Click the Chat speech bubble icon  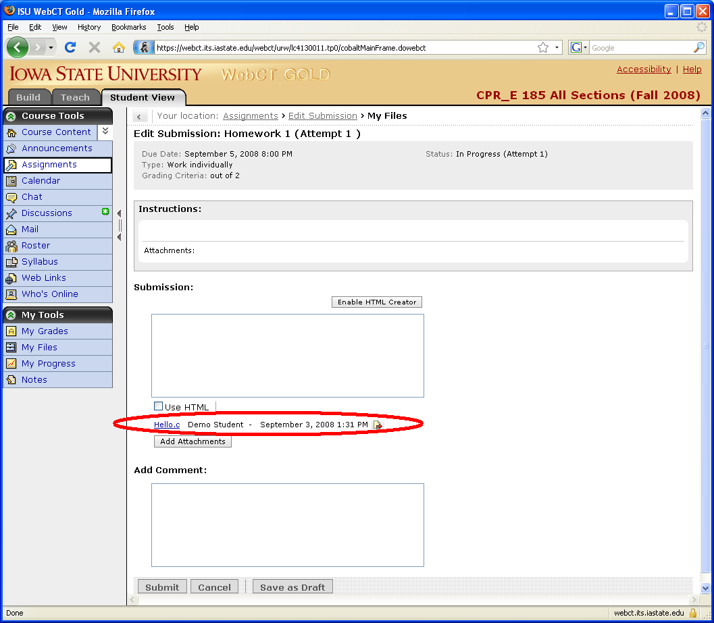point(11,197)
